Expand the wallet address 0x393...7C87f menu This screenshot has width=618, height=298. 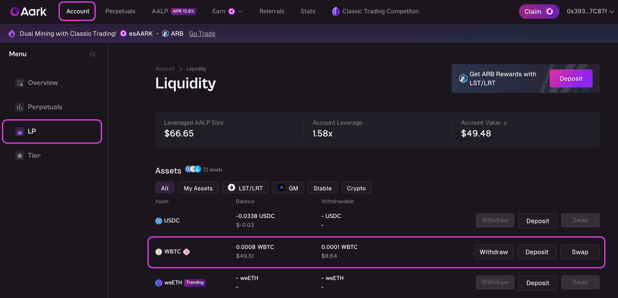point(590,11)
